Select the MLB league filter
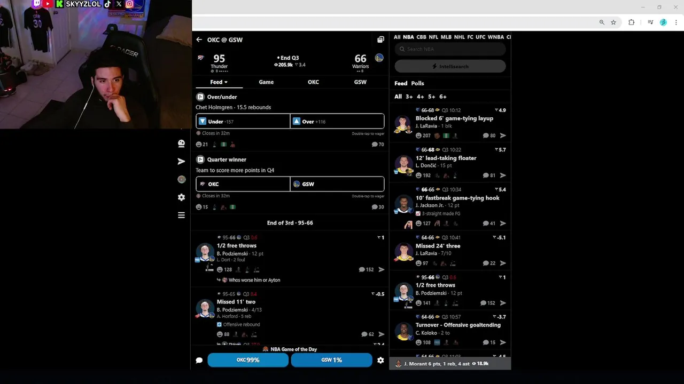Screen dimensions: 684x384 point(446,37)
